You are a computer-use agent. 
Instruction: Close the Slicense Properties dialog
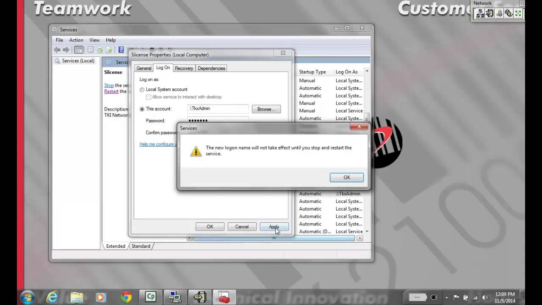(283, 53)
